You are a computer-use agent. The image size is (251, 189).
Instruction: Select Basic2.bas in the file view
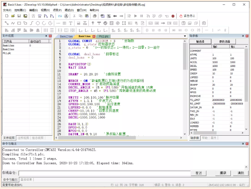coord(9,49)
